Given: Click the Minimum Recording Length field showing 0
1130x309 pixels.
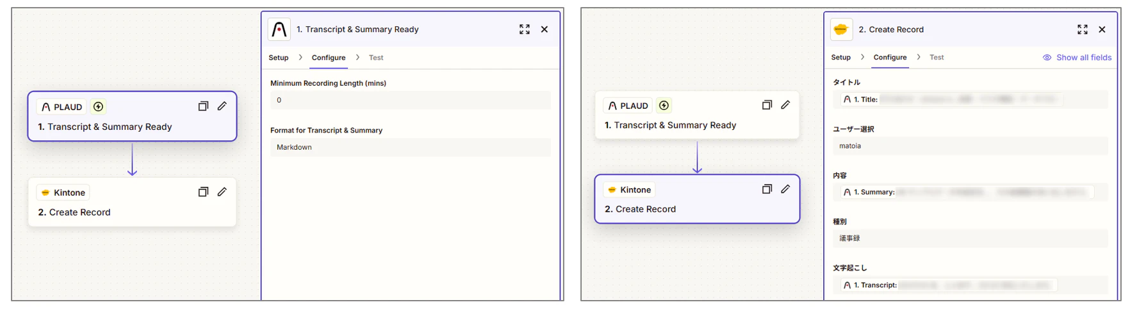Looking at the screenshot, I should point(411,100).
